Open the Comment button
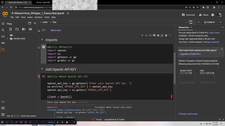The height and width of the screenshot is (126, 225). [188, 15]
